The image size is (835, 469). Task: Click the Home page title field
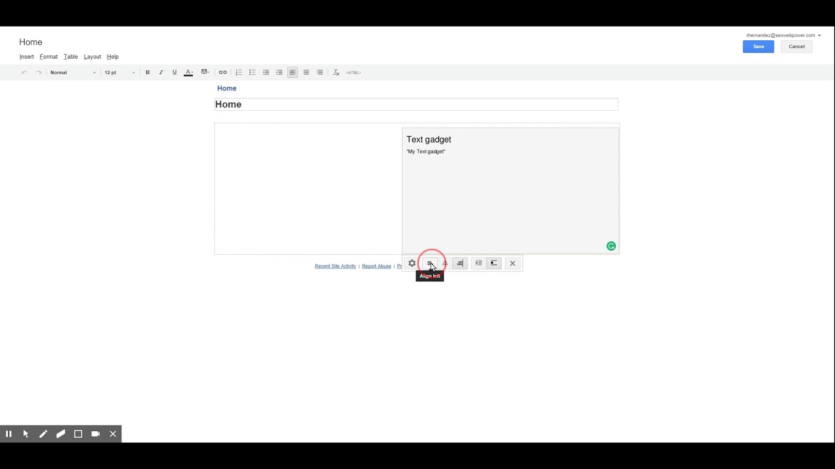coord(416,104)
